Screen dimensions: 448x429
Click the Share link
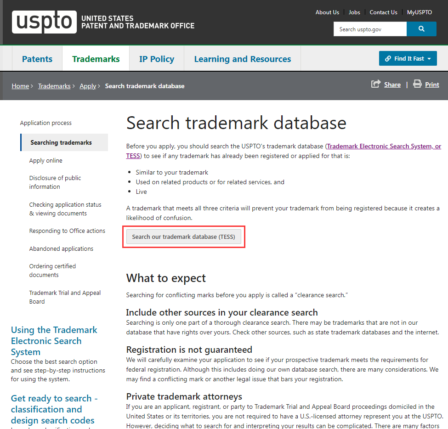(x=392, y=85)
